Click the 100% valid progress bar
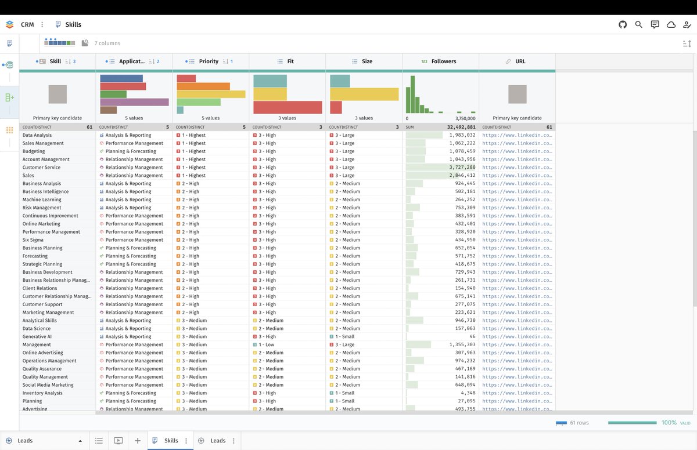 point(633,423)
